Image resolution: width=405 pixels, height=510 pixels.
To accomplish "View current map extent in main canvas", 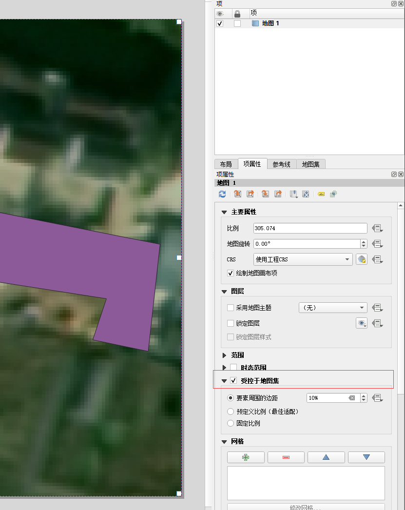I will (x=250, y=194).
